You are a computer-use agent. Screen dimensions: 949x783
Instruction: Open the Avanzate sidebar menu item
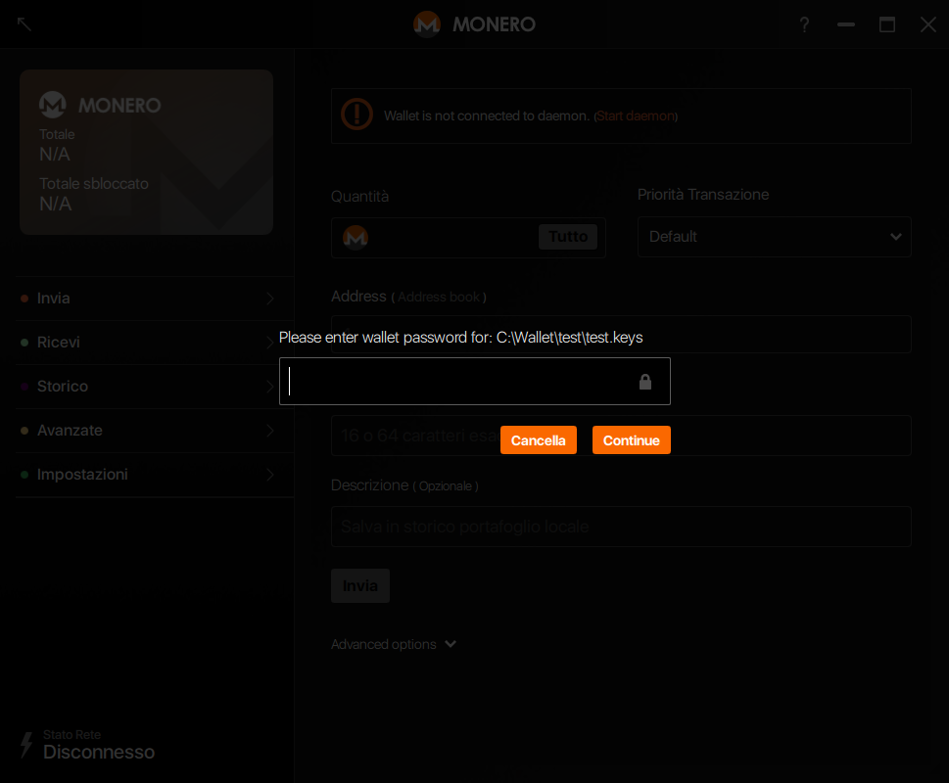pos(155,431)
